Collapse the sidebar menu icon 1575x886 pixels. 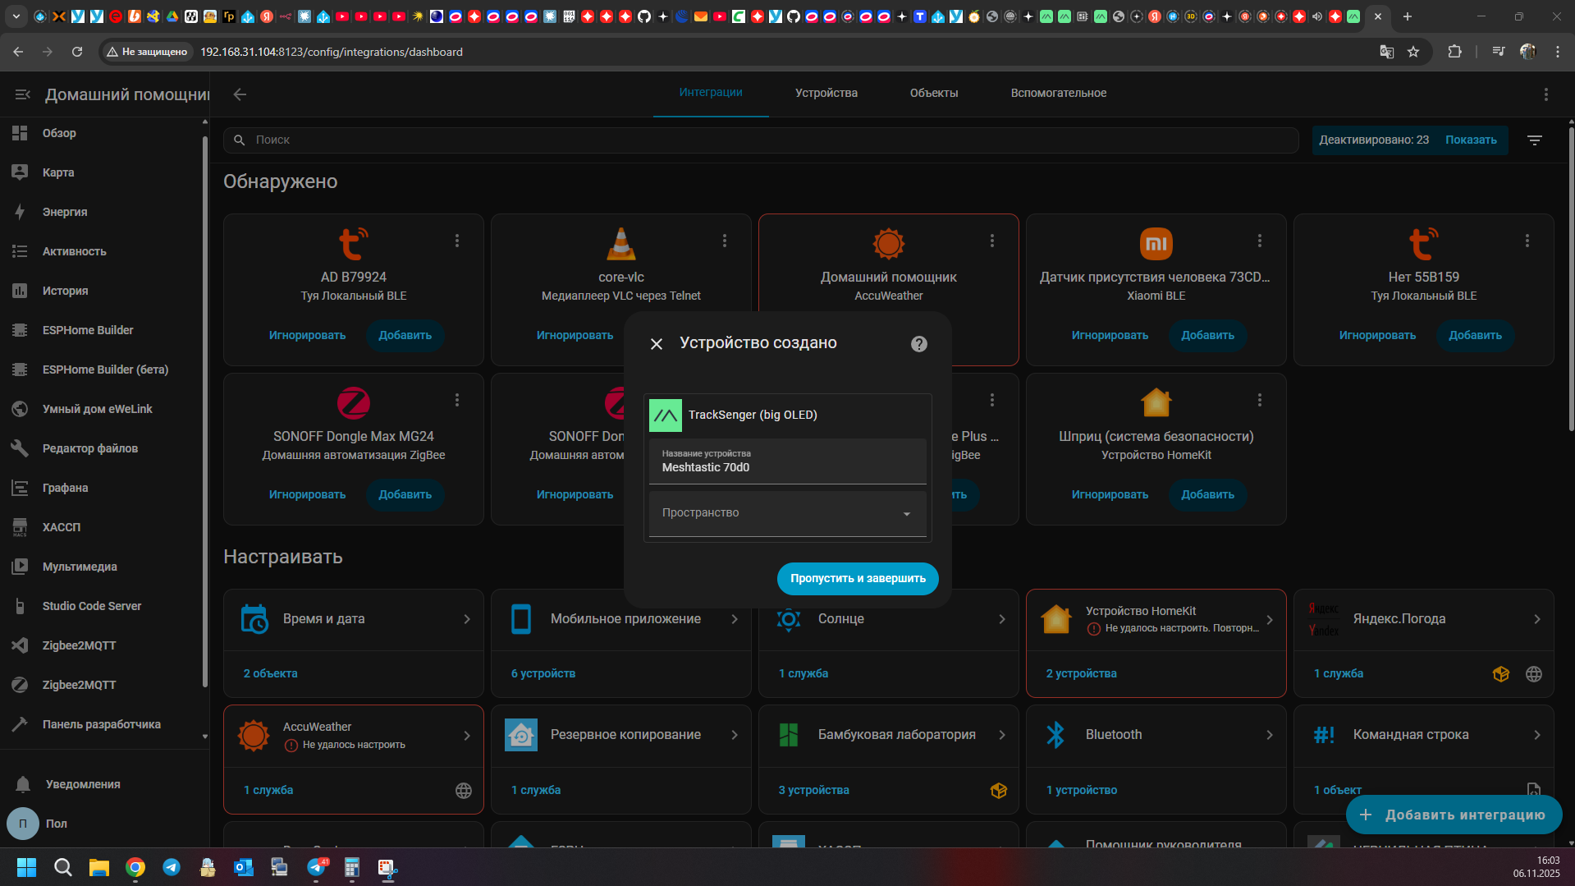click(x=22, y=94)
